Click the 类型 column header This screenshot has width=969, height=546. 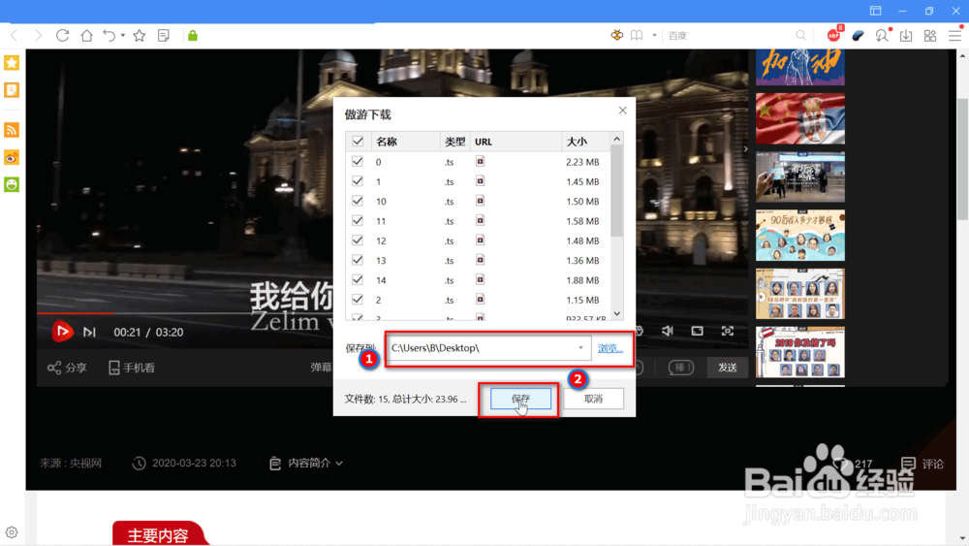(455, 142)
